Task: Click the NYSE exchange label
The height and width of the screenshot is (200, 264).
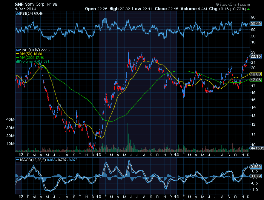Action: (x=52, y=5)
